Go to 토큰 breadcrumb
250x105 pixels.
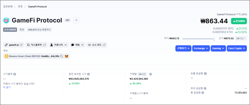20,6
